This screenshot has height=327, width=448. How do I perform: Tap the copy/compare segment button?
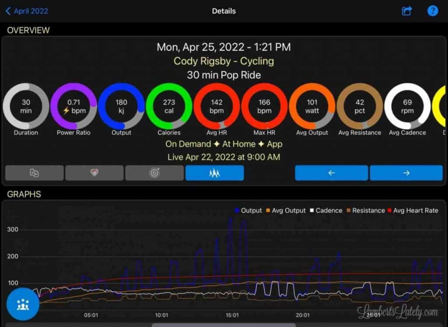point(34,173)
